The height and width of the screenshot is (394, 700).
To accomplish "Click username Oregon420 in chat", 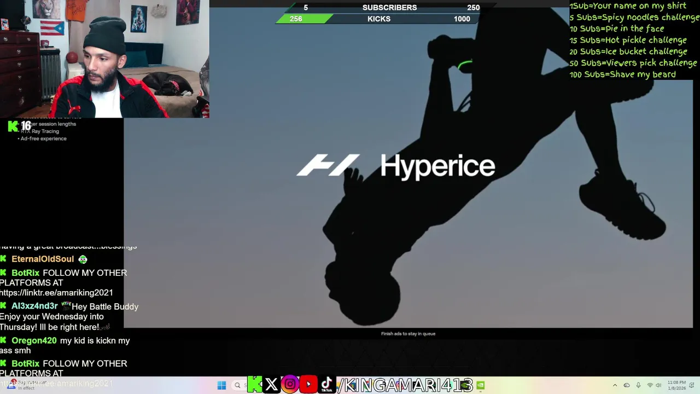I will click(34, 340).
